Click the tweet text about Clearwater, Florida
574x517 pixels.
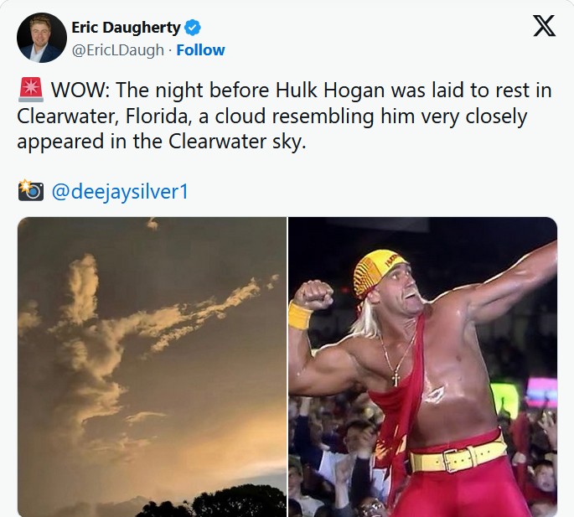284,116
